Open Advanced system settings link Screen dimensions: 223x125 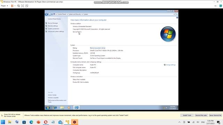tap(56, 32)
